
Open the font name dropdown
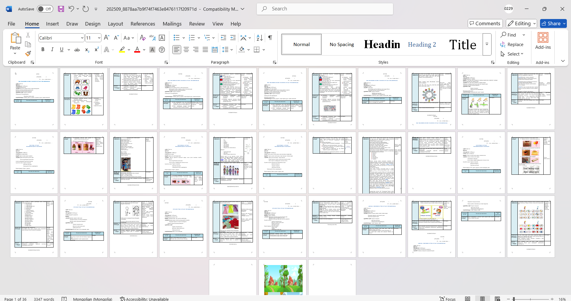tap(82, 38)
